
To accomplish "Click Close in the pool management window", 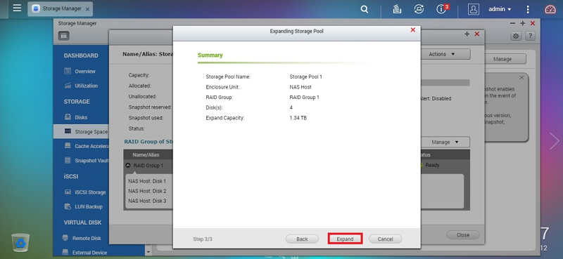I will [x=463, y=235].
